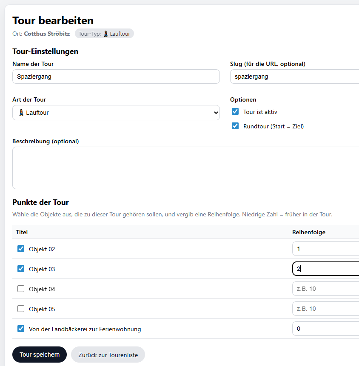
Task: Go back via Zurück zur Tourenliste
Action: click(108, 355)
